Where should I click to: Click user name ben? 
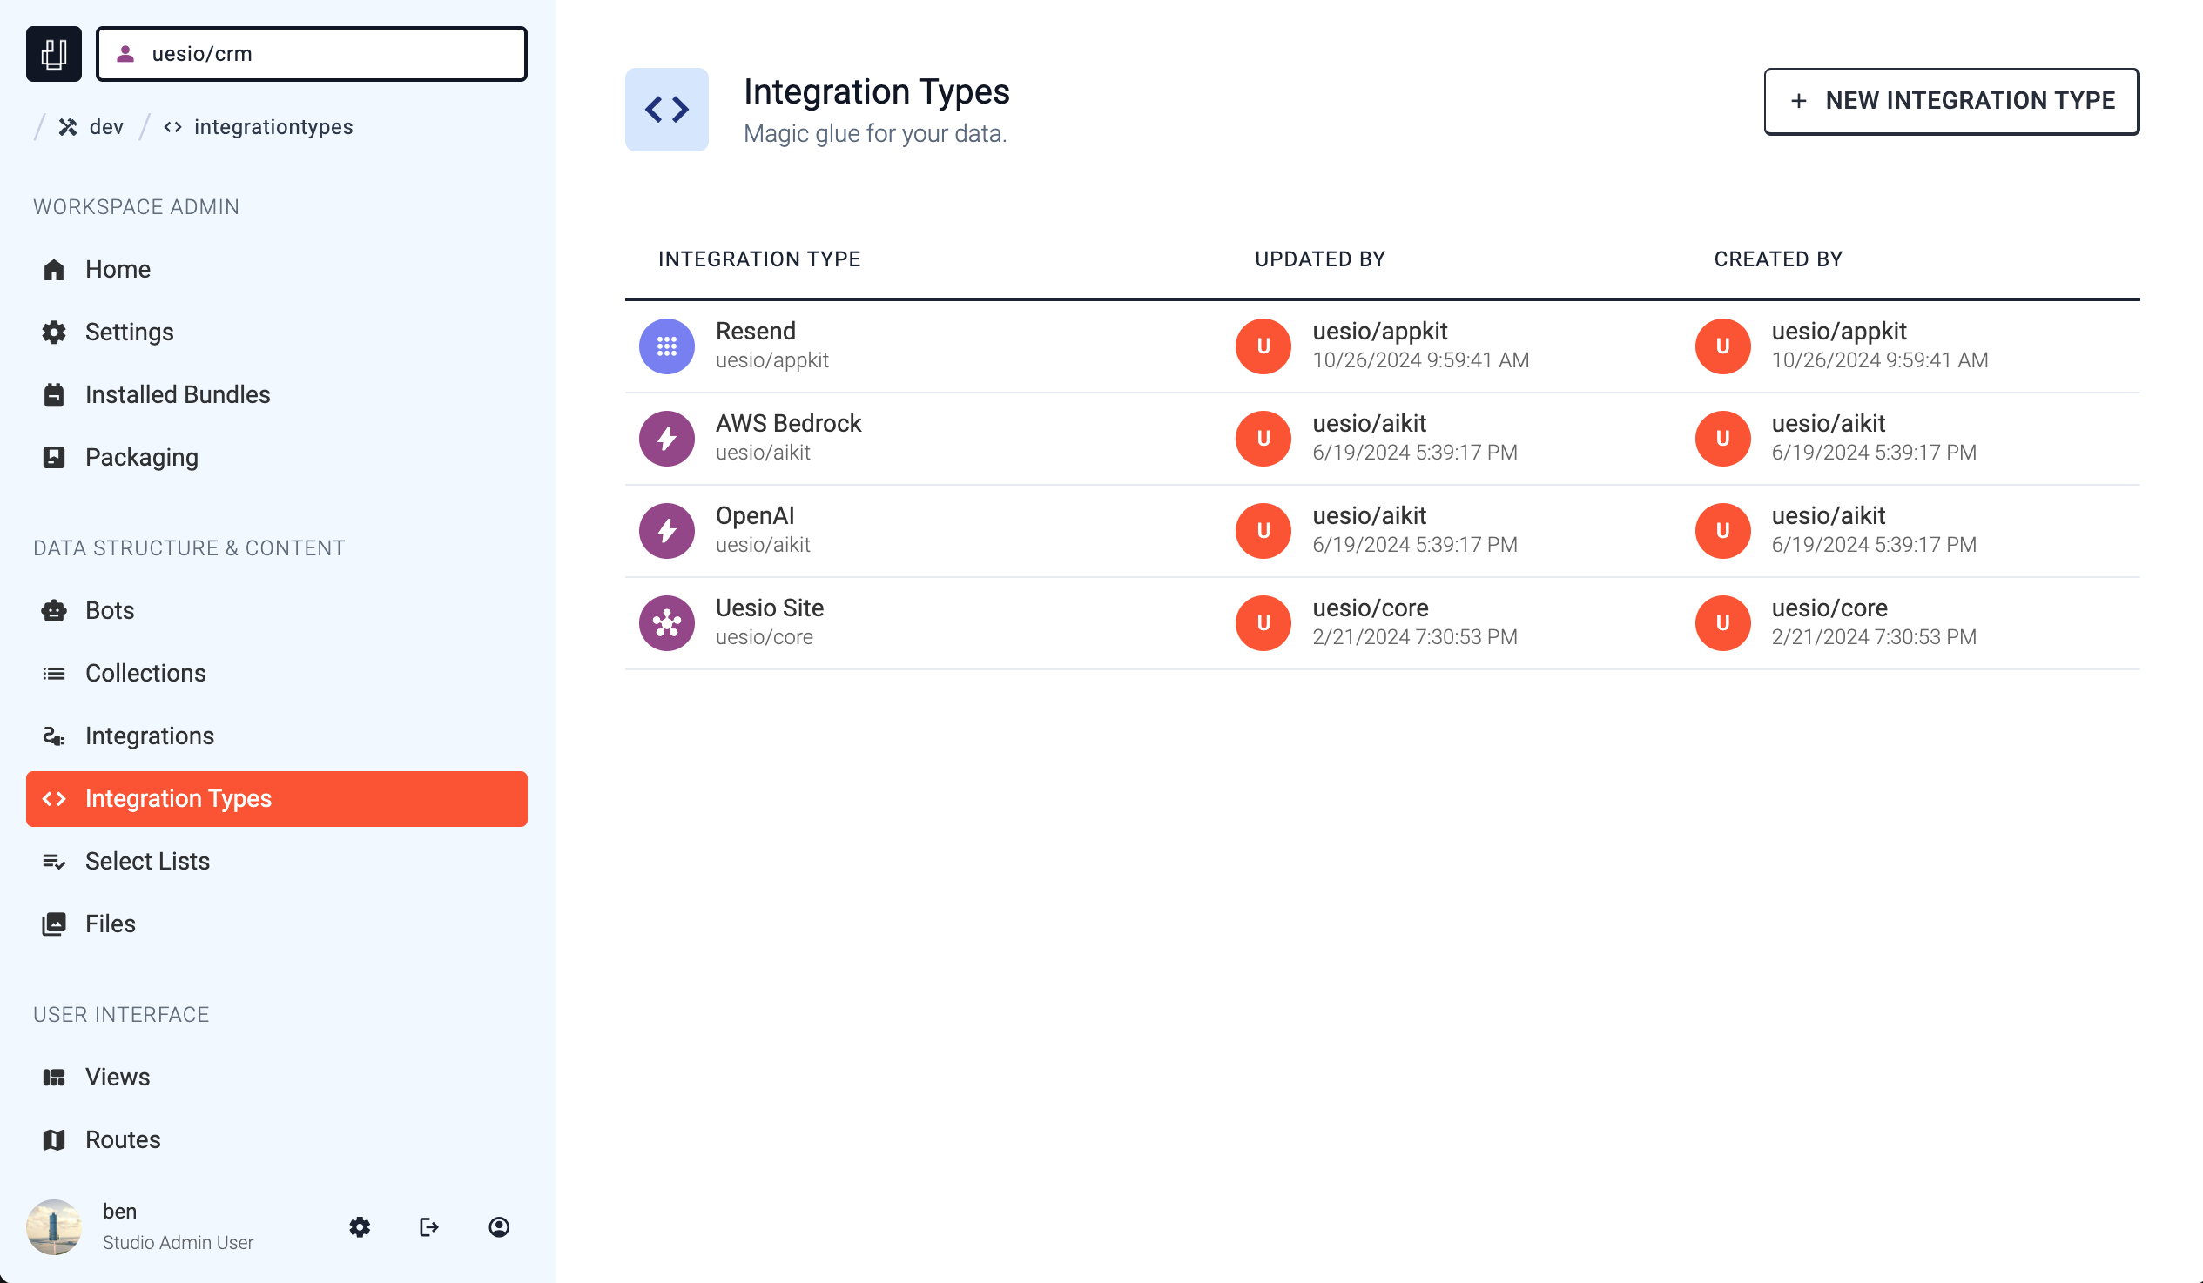tap(119, 1212)
